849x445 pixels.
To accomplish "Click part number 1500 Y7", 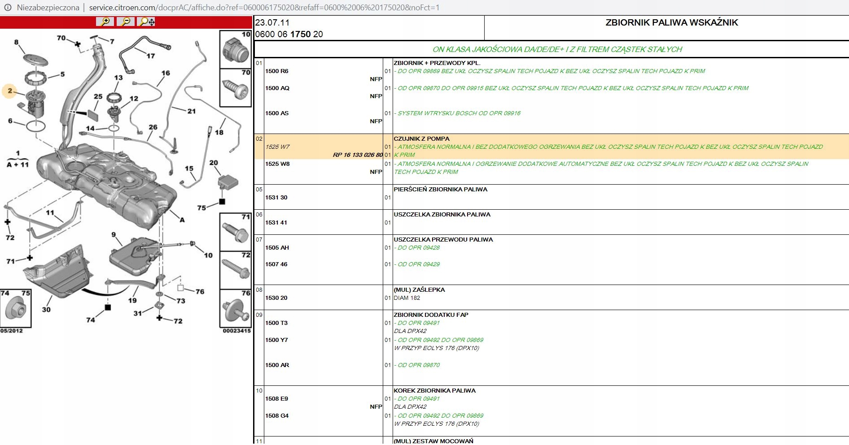I will [276, 340].
